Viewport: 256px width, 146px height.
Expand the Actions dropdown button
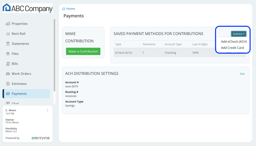239,34
